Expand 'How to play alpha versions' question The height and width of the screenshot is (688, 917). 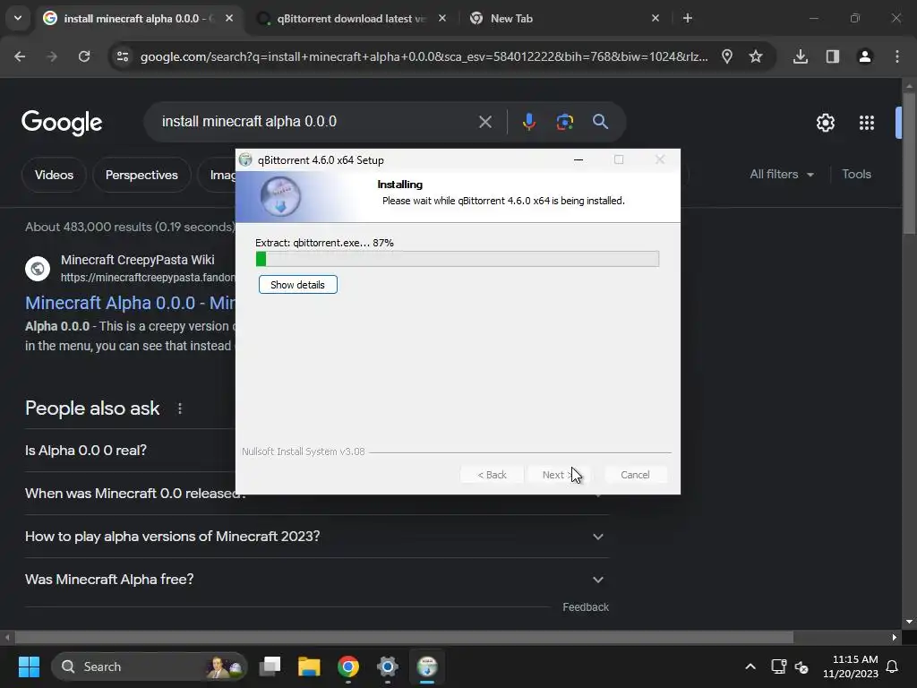(x=317, y=537)
